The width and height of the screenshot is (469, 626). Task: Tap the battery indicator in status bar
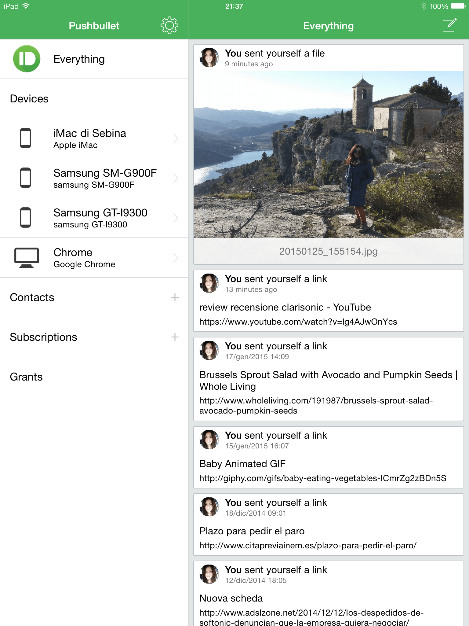pyautogui.click(x=458, y=6)
